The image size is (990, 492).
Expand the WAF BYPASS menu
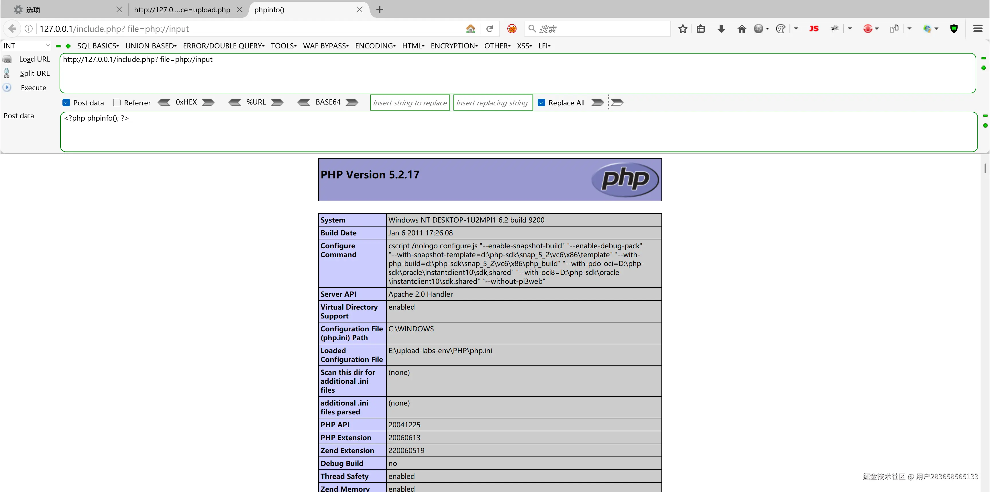(x=325, y=46)
